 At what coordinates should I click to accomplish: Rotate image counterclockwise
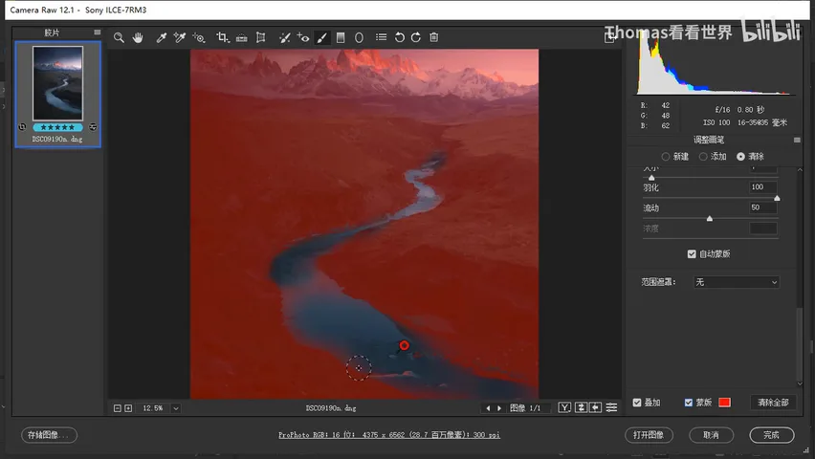coord(399,37)
